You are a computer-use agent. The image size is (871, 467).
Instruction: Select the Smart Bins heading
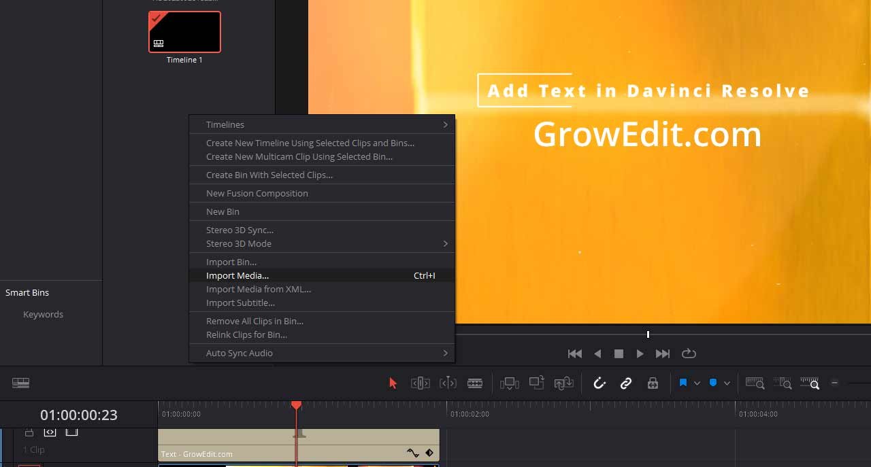[27, 292]
